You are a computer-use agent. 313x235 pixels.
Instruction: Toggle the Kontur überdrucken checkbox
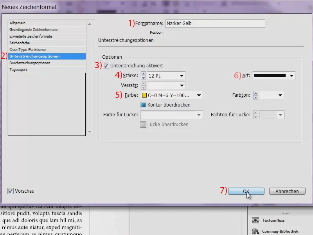[x=143, y=105]
